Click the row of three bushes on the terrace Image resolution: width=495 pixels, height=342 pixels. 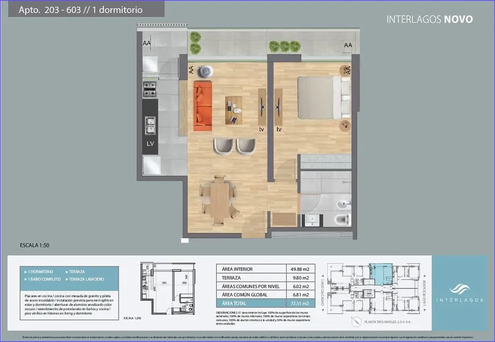point(285,47)
